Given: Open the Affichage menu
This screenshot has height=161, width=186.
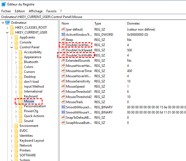Looking at the screenshot, I should (x=35, y=11).
